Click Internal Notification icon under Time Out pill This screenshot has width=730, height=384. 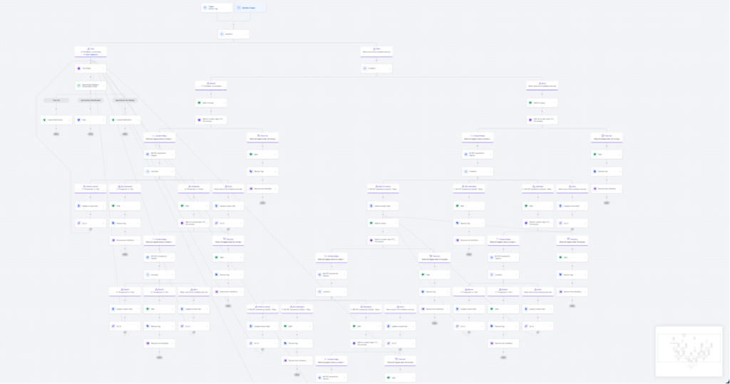coord(45,120)
